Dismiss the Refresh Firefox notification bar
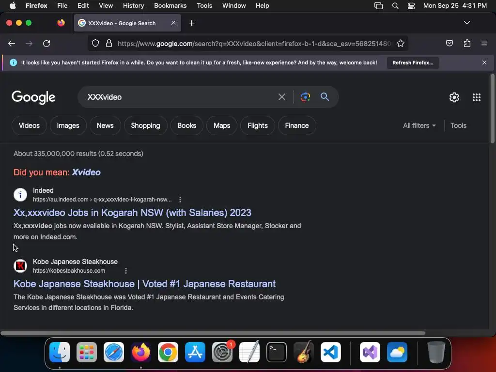Viewport: 496px width, 372px height. point(484,62)
